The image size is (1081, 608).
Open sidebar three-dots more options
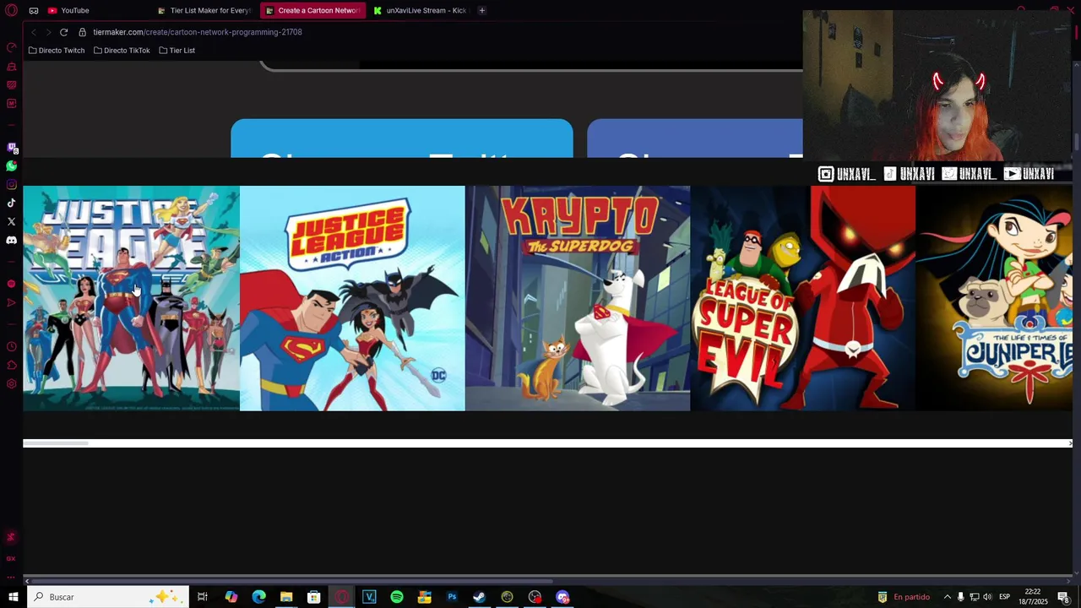click(x=11, y=577)
